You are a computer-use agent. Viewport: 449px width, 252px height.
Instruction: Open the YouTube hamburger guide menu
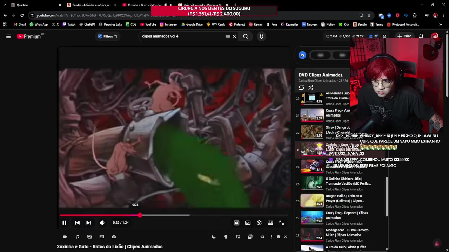coord(8,36)
